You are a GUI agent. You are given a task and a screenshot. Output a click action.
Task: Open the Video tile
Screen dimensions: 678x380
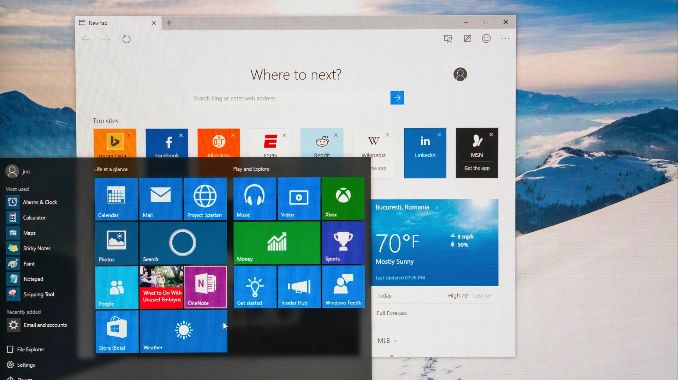pyautogui.click(x=299, y=199)
